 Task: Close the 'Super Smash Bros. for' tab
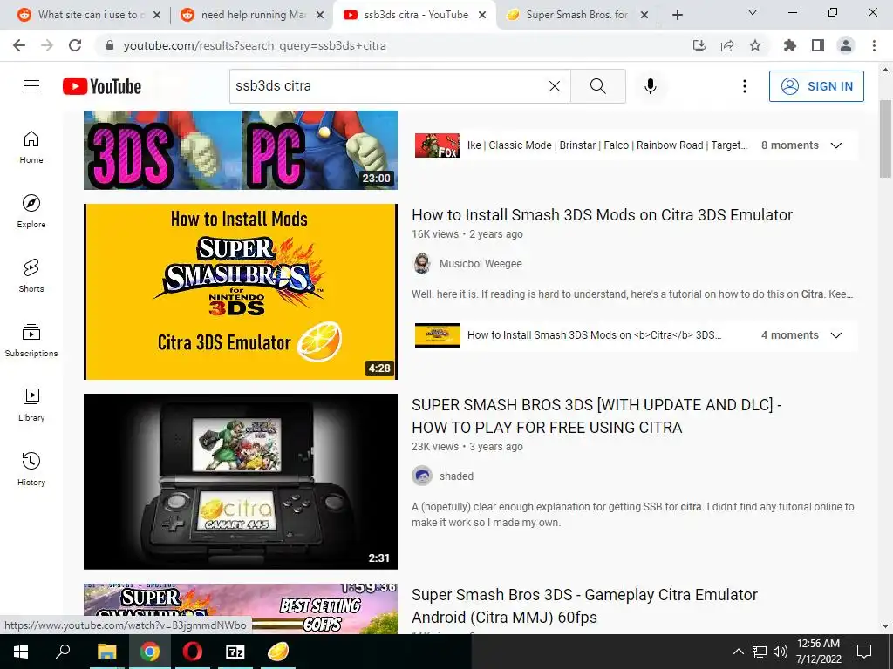[644, 15]
